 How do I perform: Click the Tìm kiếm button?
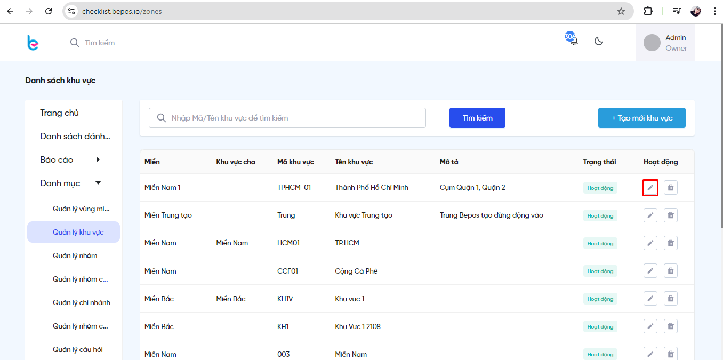[x=477, y=118]
